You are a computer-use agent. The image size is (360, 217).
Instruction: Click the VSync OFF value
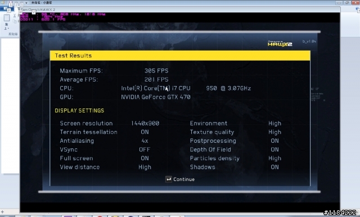145,150
